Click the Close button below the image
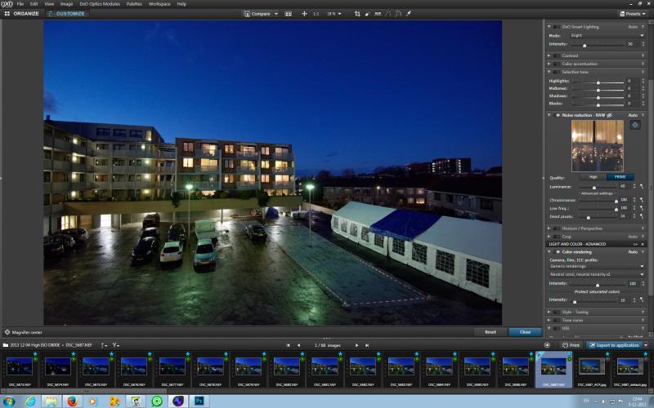This screenshot has height=408, width=654. pyautogui.click(x=525, y=332)
